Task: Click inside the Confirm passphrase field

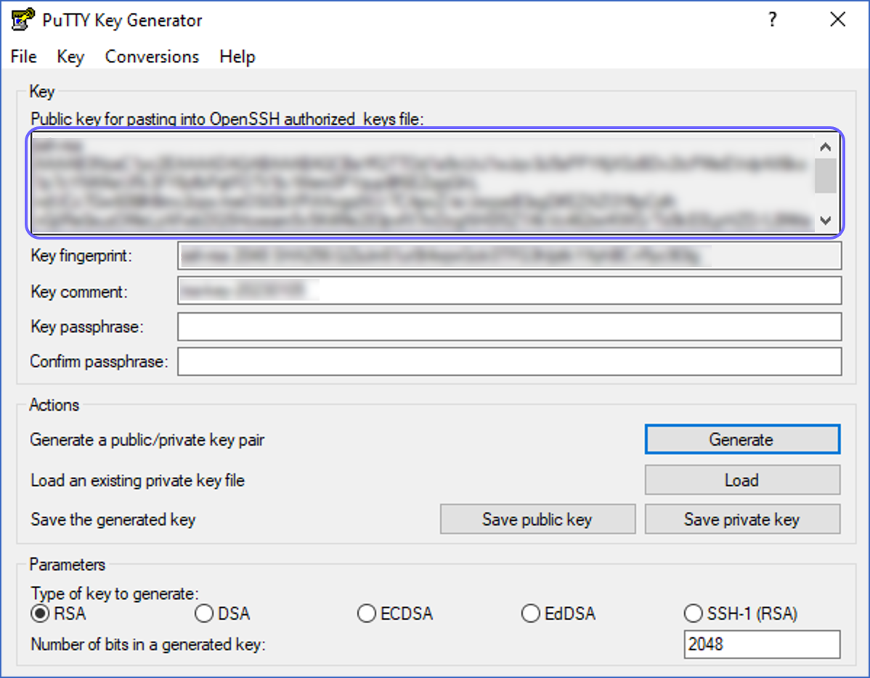Action: click(508, 362)
